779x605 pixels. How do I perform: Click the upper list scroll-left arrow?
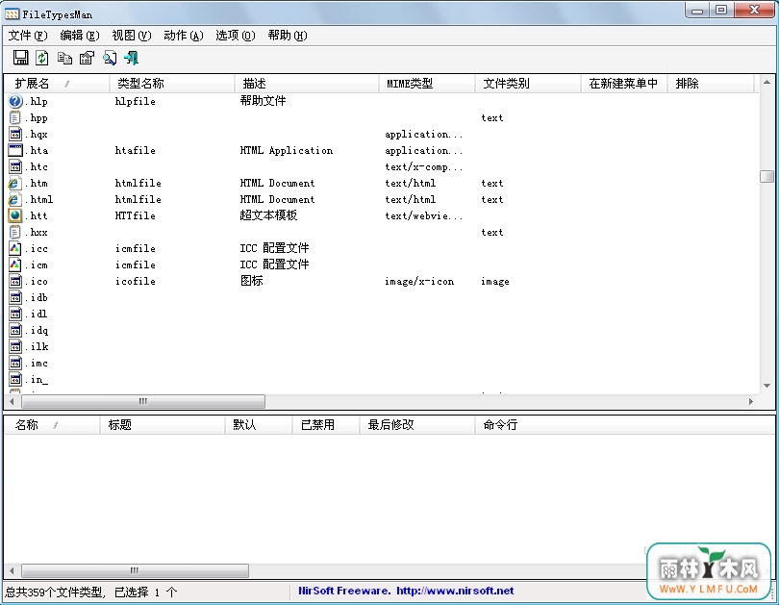click(12, 401)
